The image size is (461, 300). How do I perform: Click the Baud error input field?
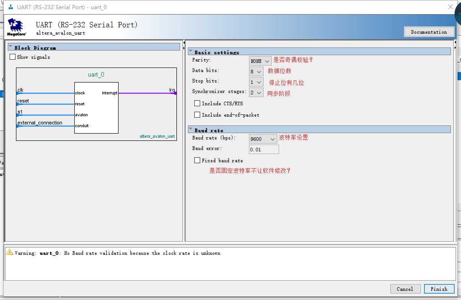coord(264,149)
